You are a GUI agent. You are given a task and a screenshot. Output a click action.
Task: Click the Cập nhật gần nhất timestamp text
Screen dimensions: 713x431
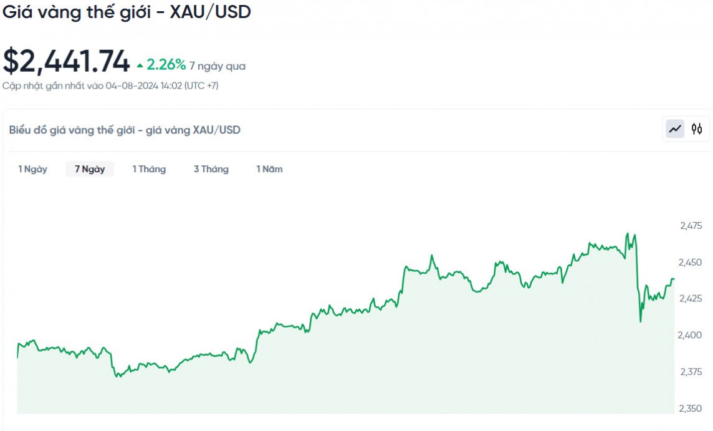point(110,85)
